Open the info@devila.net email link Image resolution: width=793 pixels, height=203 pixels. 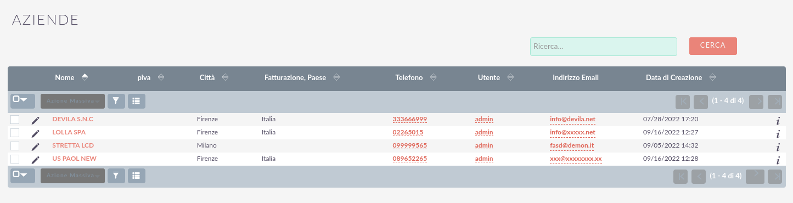click(x=572, y=119)
